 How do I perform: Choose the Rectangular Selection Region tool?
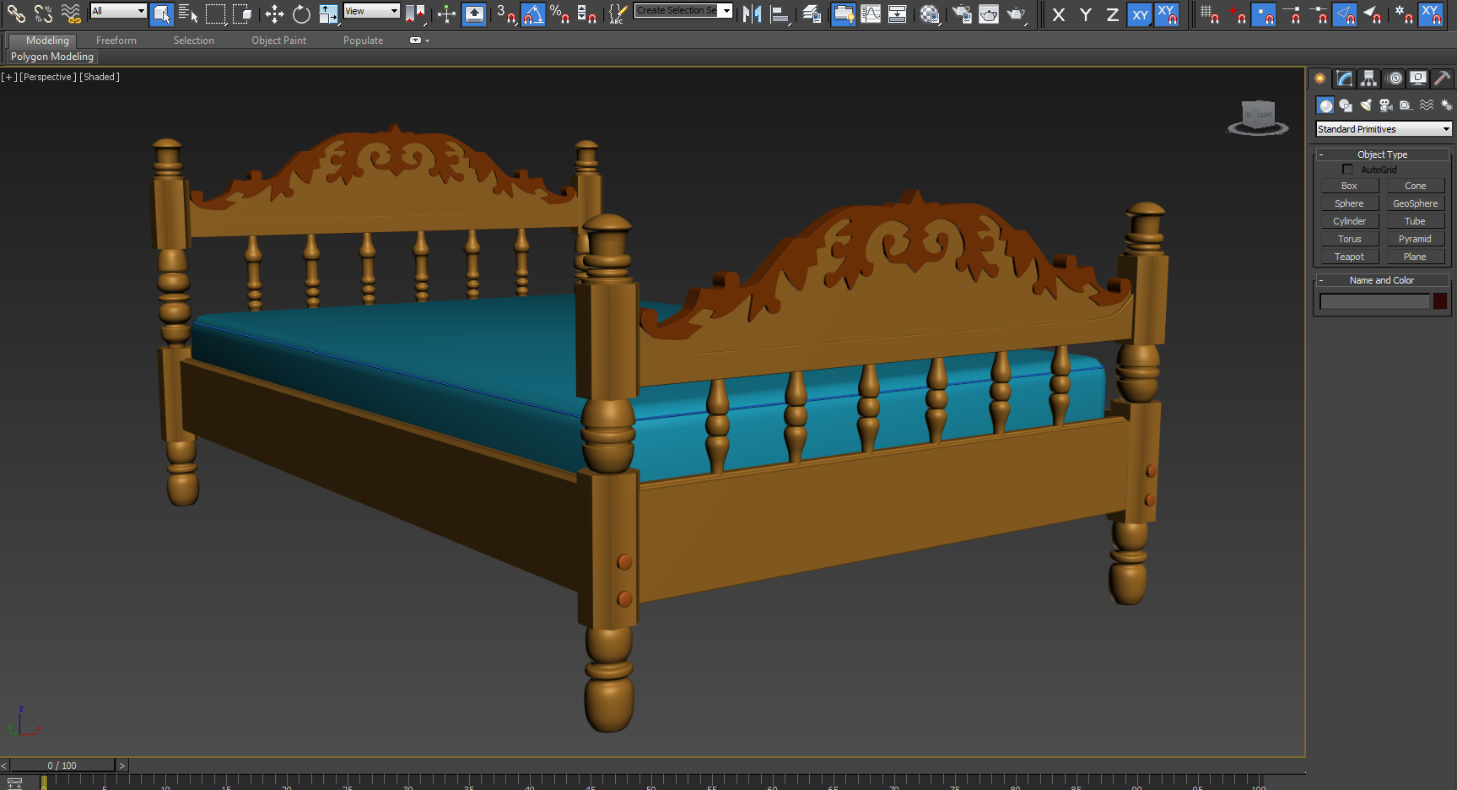coord(215,14)
